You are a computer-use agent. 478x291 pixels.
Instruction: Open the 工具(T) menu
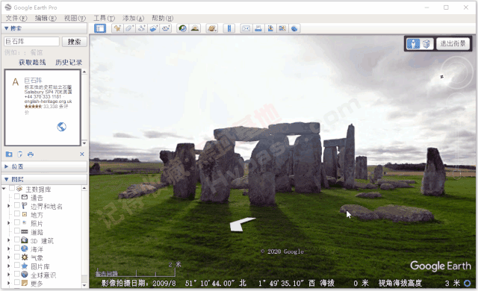pyautogui.click(x=105, y=18)
